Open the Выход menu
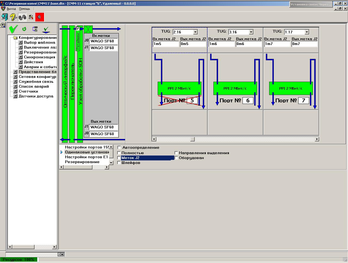This screenshot has width=348, height=263. click(x=11, y=9)
